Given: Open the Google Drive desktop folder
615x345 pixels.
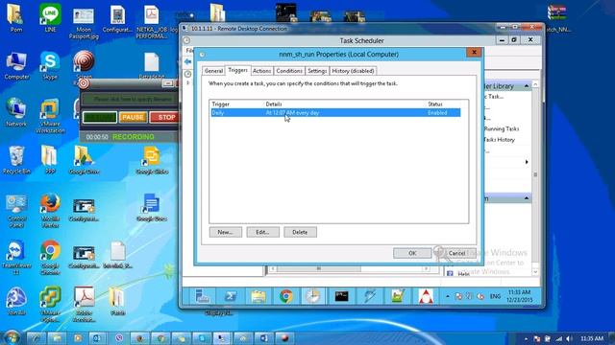Looking at the screenshot, I should coord(84,160).
